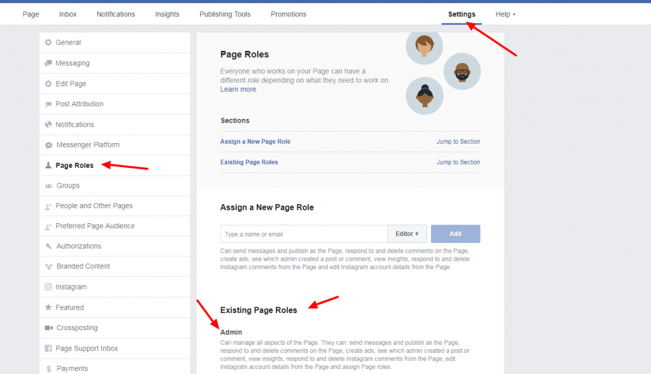Select Branded Content label
Image resolution: width=651 pixels, height=374 pixels.
(83, 267)
